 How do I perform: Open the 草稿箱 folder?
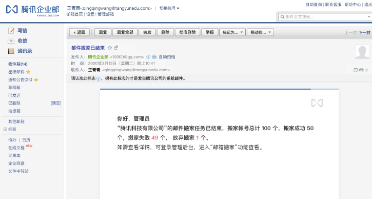pyautogui.click(x=14, y=88)
